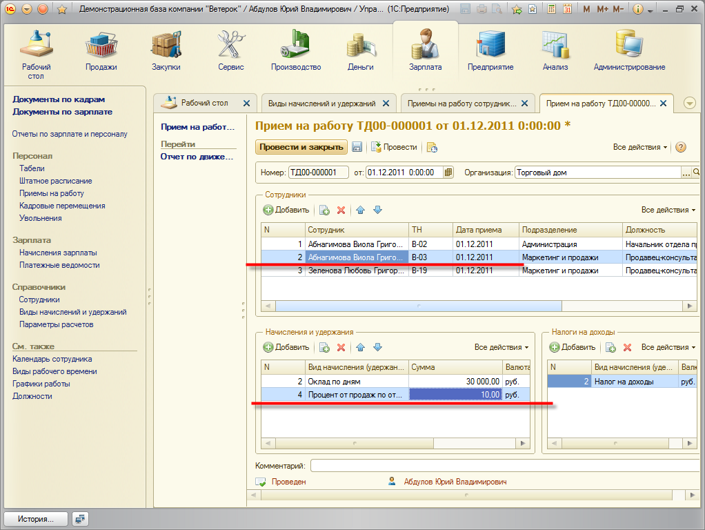Open Штатное расписание link in sidebar

tap(55, 181)
